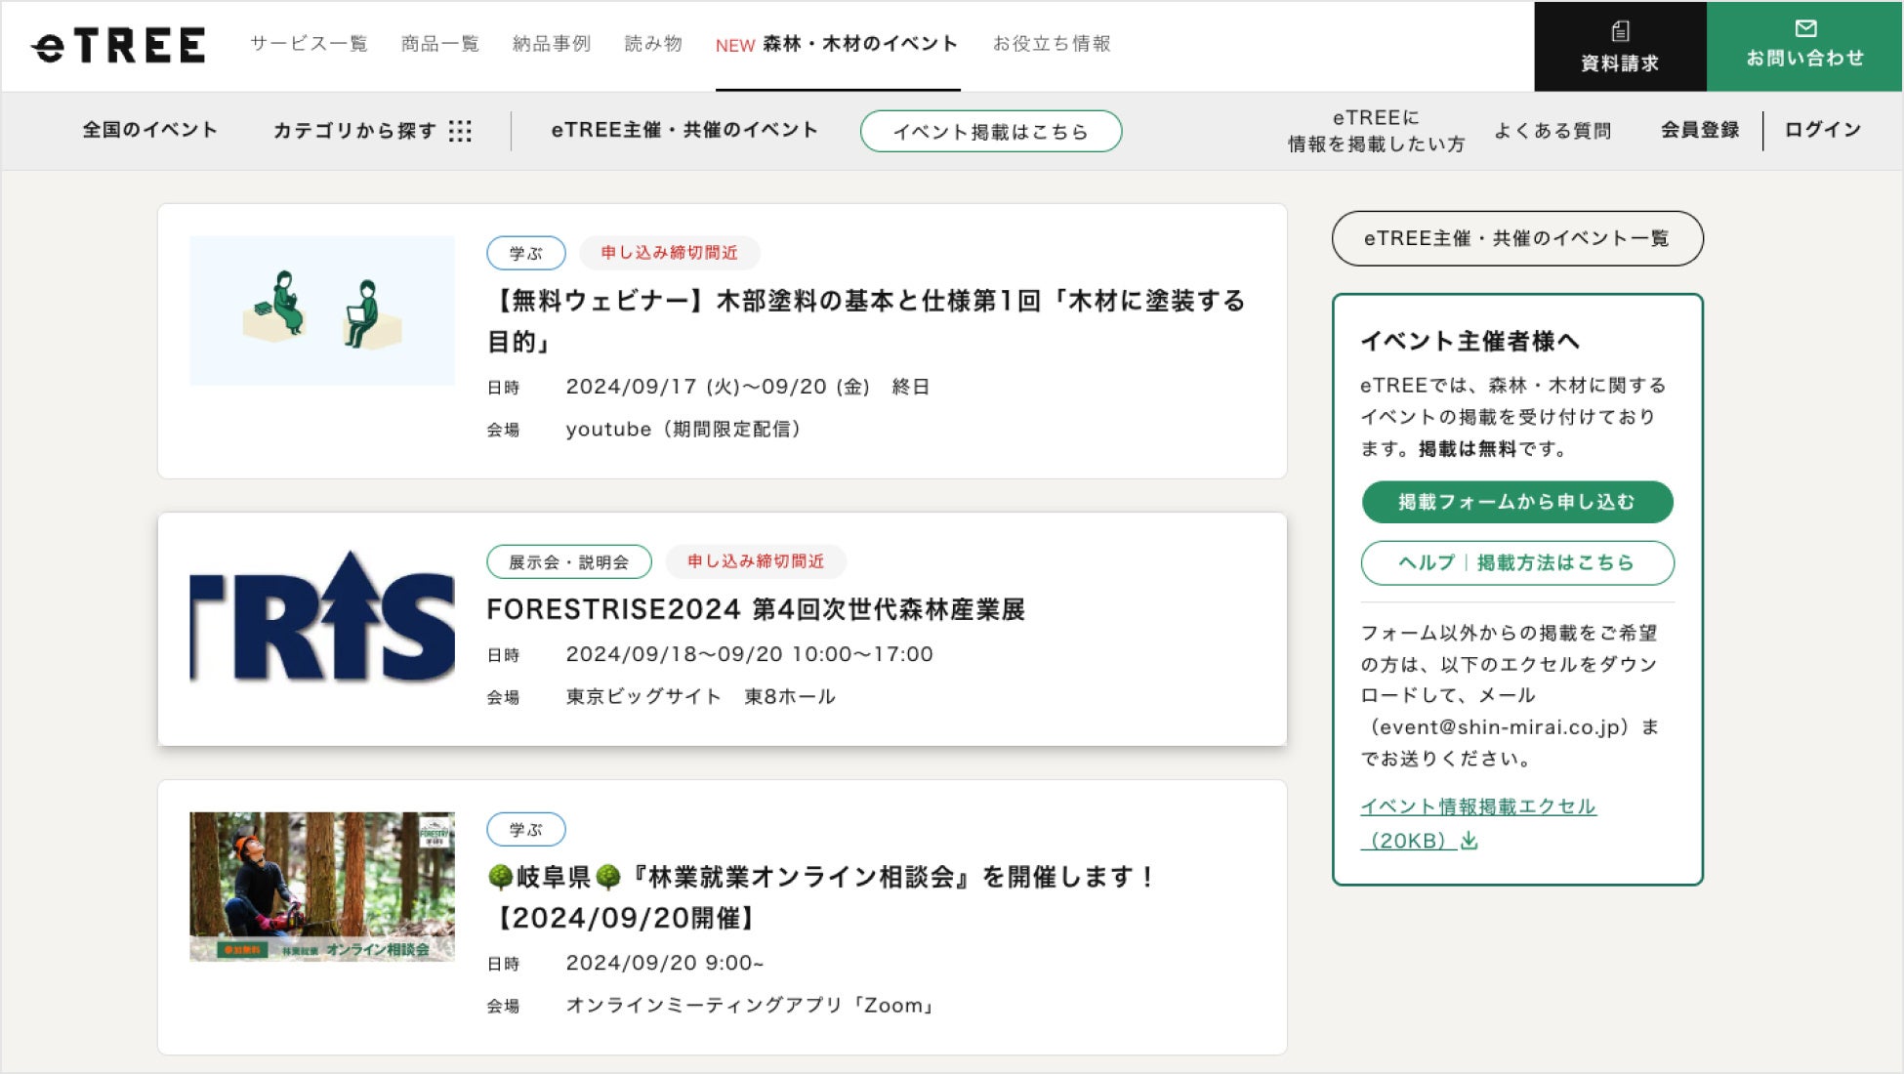Screen dimensions: 1904x1074
Task: Download イベント情報掲載エクセル link
Action: [x=1477, y=807]
